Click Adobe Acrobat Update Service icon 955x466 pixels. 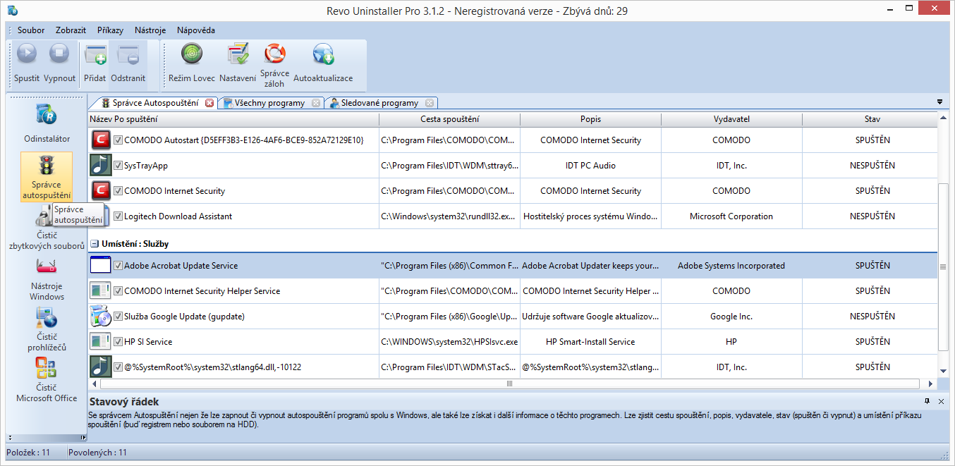pos(101,266)
